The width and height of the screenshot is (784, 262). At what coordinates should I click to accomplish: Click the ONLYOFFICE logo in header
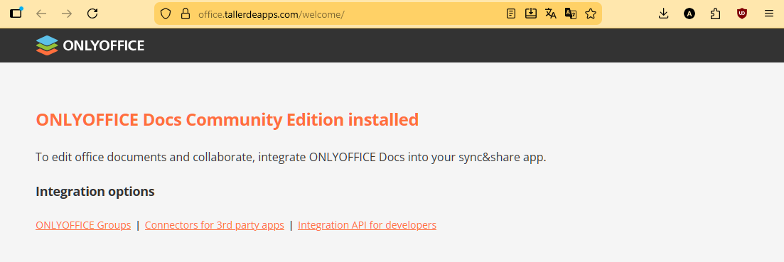(x=90, y=45)
